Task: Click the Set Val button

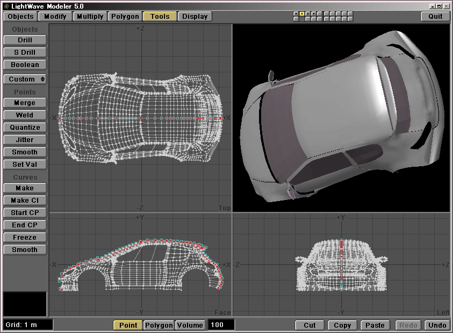Action: [25, 164]
